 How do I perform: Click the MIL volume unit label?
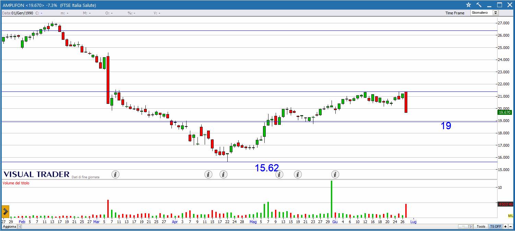[x=511, y=216]
